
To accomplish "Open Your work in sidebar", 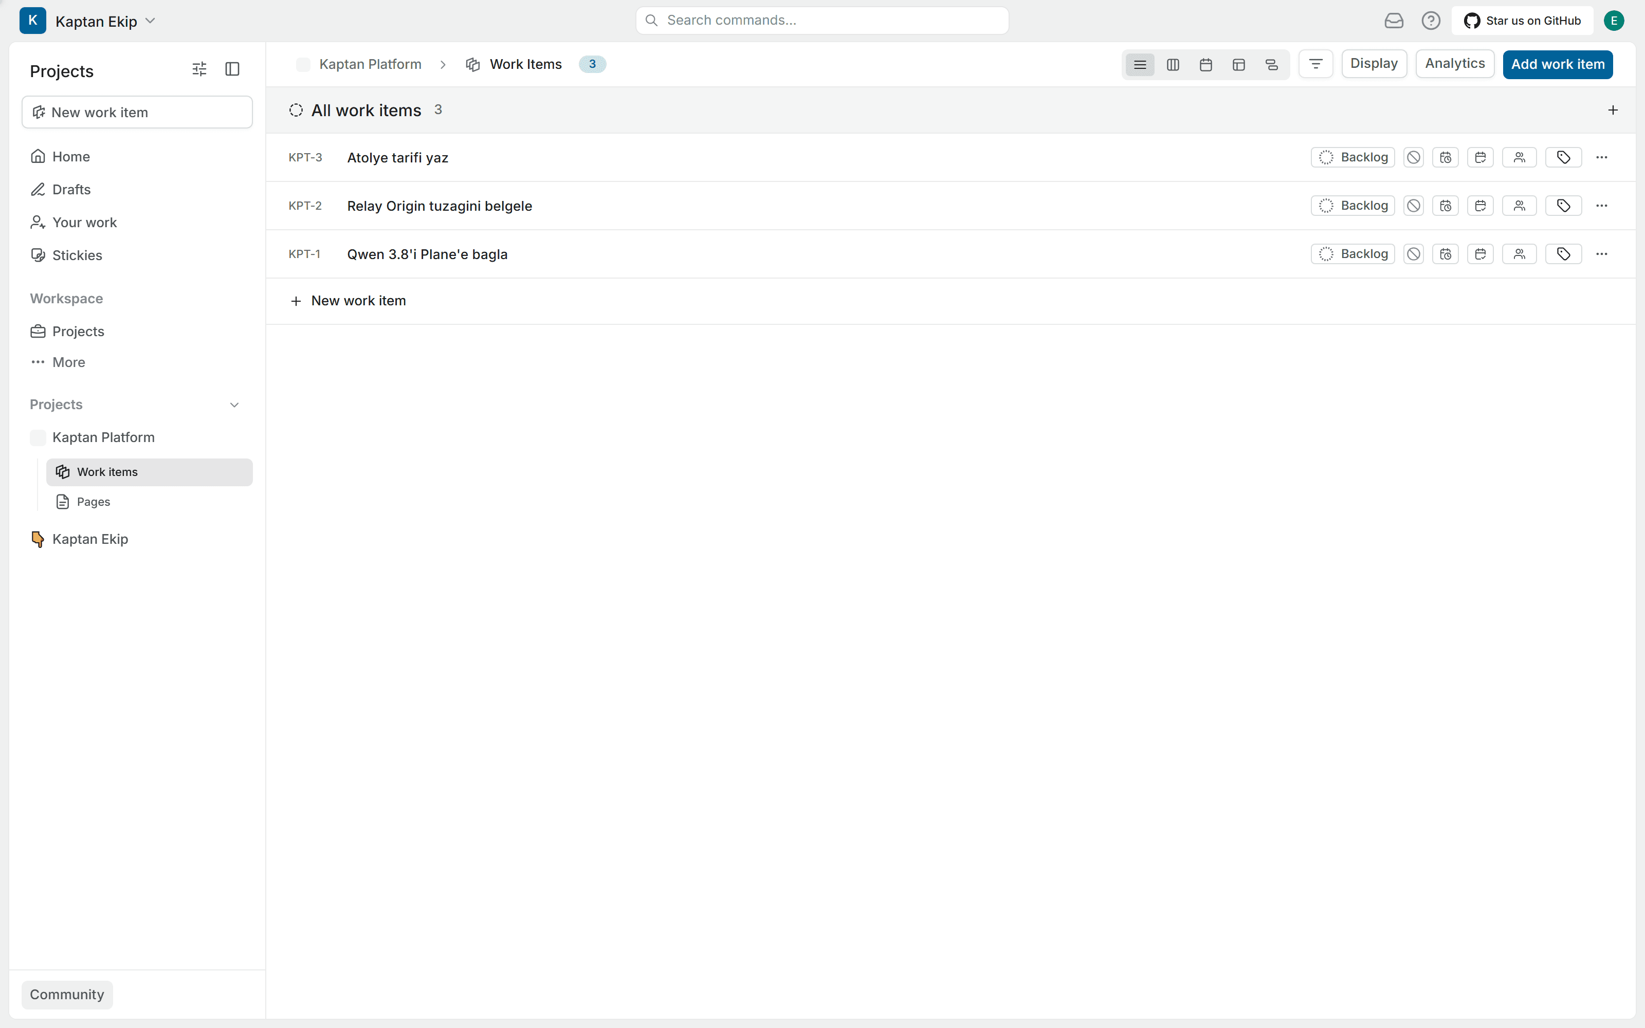I will coord(137,223).
